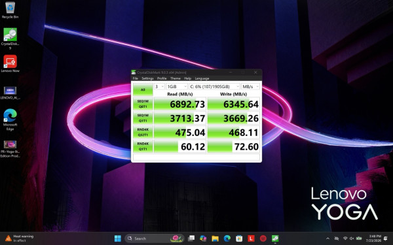Open the volume tray icon
Screen dimensions: 393x245
coord(352,238)
